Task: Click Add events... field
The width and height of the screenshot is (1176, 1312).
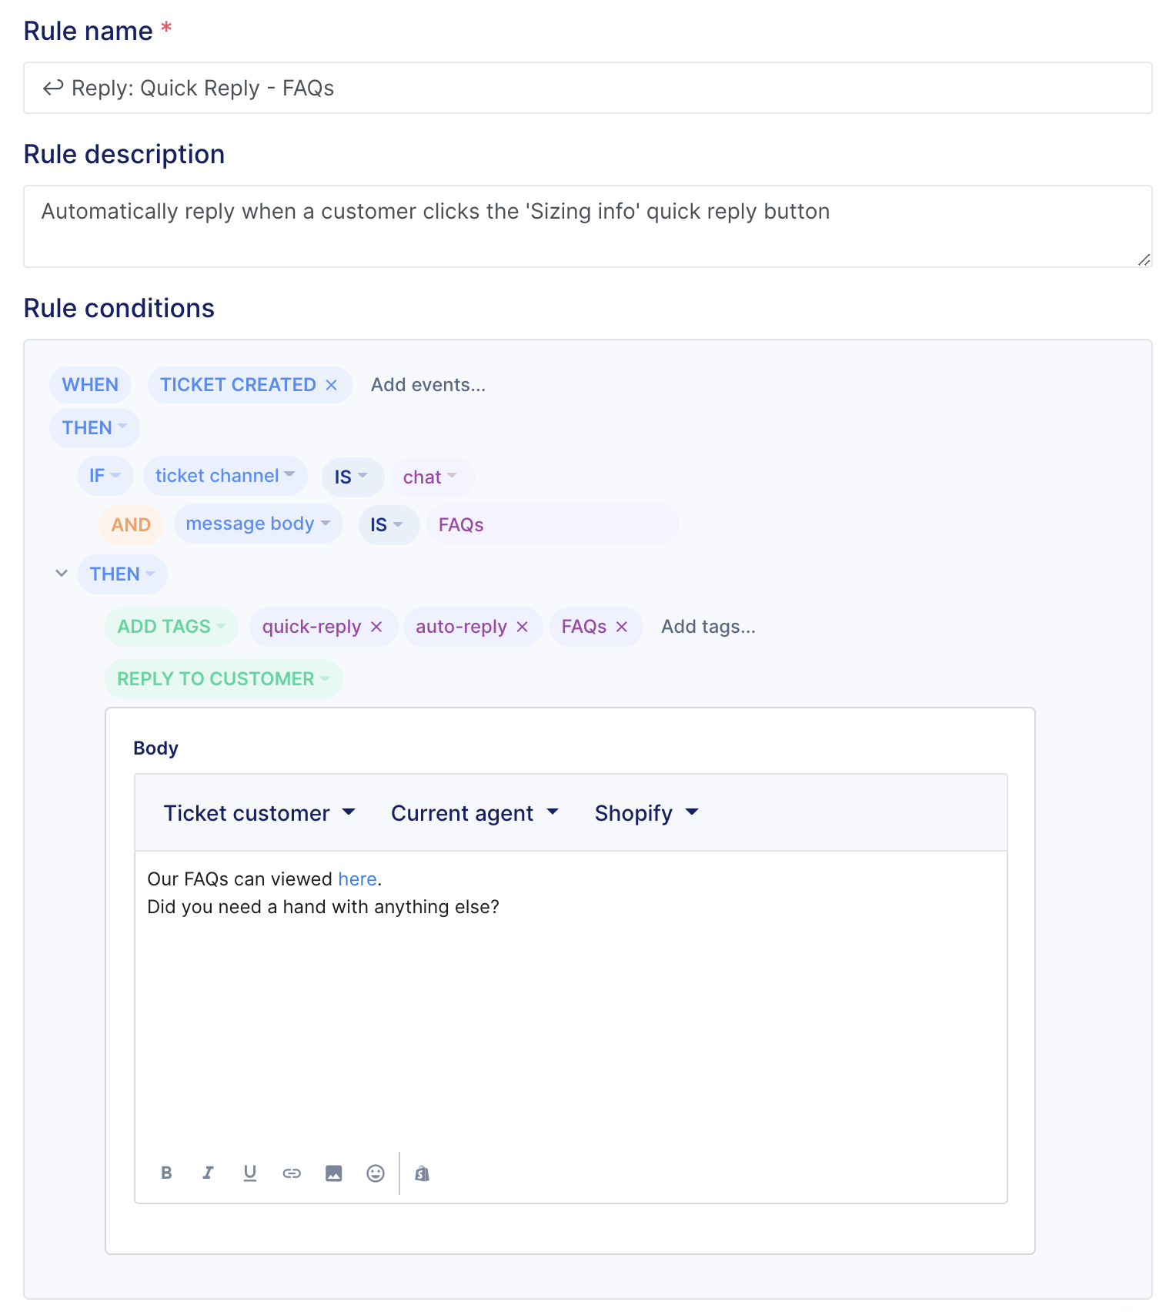Action: click(428, 385)
